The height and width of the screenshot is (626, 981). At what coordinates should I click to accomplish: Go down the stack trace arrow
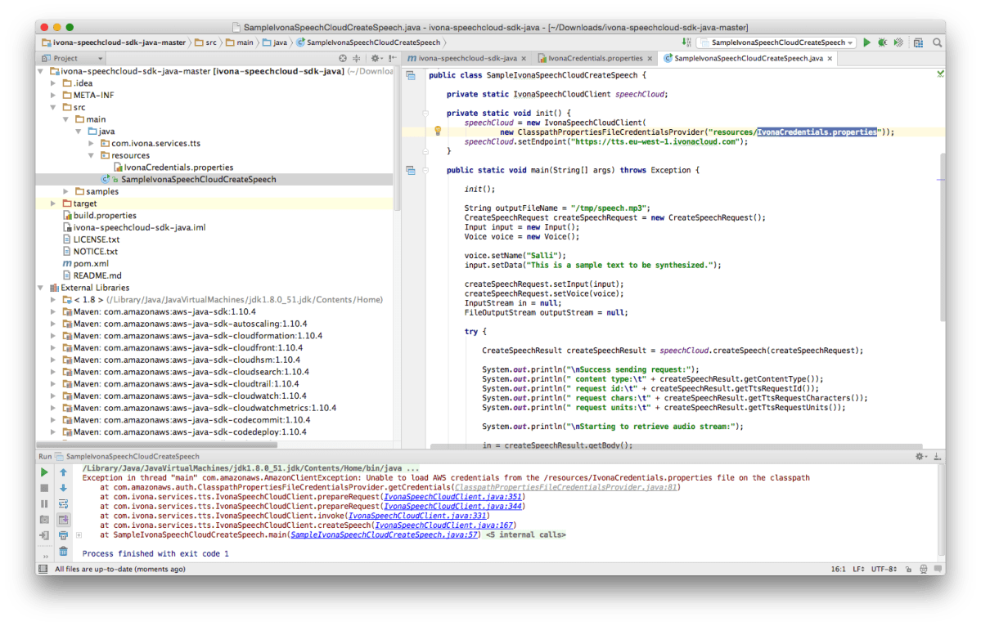[x=63, y=488]
